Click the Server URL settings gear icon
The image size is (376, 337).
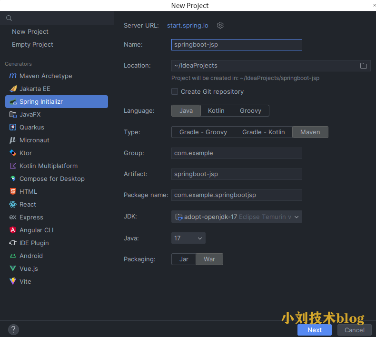tap(220, 25)
